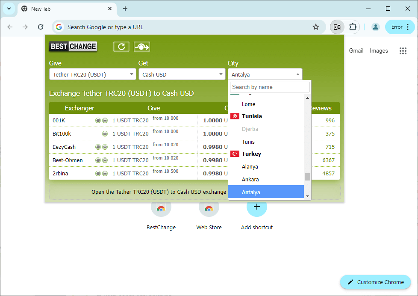418x296 pixels.
Task: Click EezyCash row hand badge icon
Action: point(98,147)
